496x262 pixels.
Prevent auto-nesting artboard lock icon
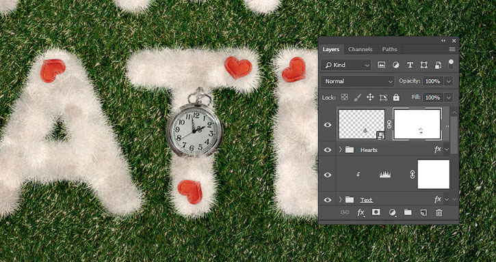383,98
